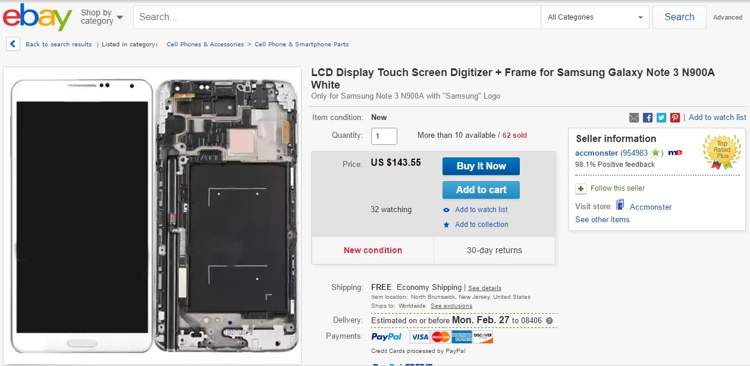Image resolution: width=750 pixels, height=366 pixels.
Task: Click in the search text field
Action: pos(337,17)
